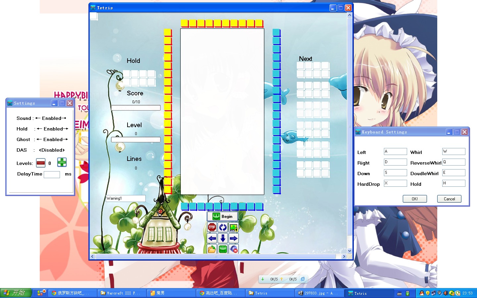477x298 pixels.
Task: Decrease levels with the red minus button
Action: click(41, 163)
